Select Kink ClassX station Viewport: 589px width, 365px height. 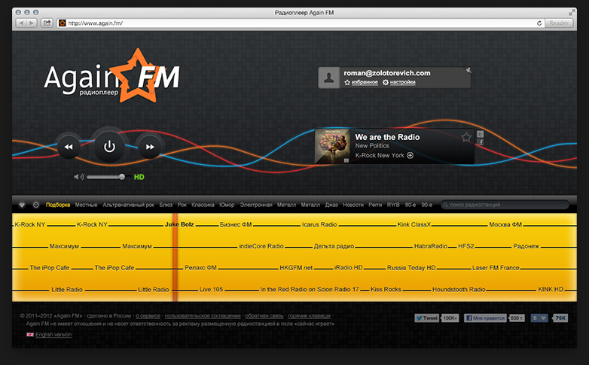click(x=414, y=224)
